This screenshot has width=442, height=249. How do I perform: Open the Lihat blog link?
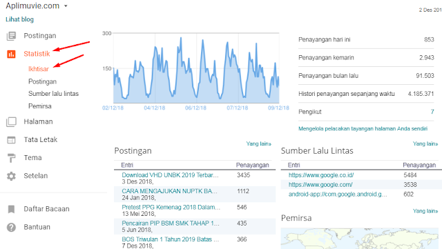coord(19,19)
